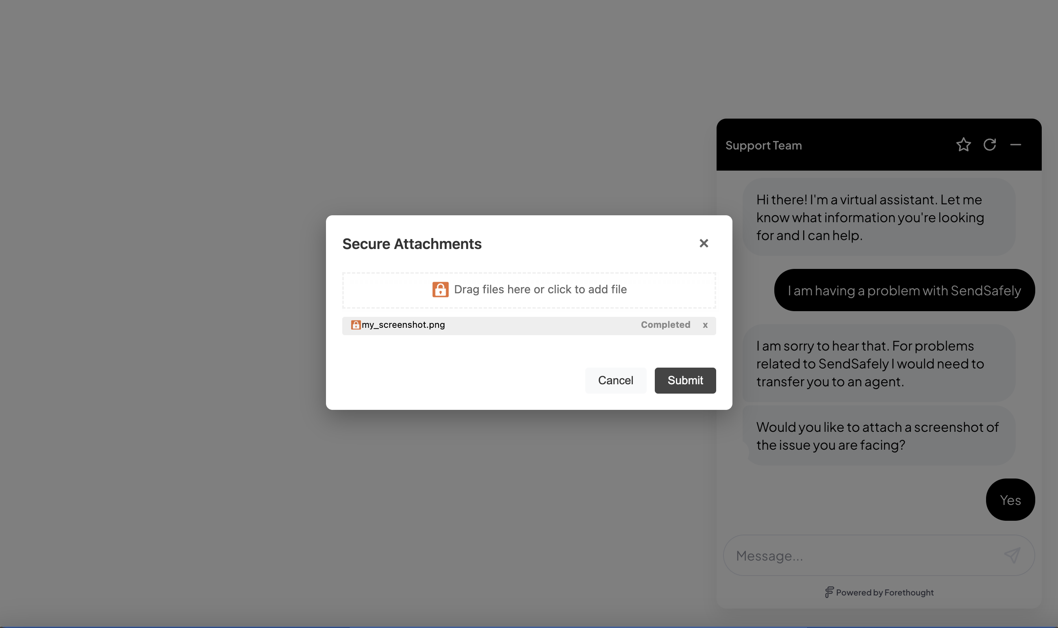The width and height of the screenshot is (1058, 628).
Task: Click the orange lock icon in drop zone
Action: (x=440, y=290)
